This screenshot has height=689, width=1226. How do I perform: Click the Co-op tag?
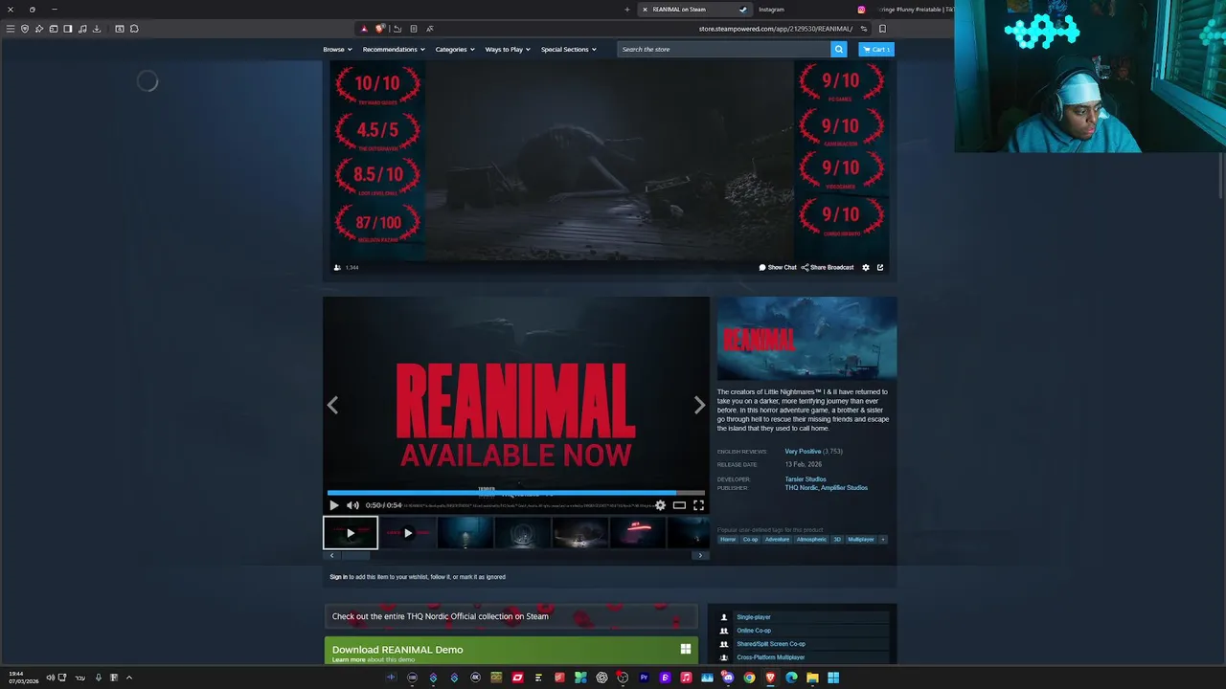pyautogui.click(x=750, y=540)
